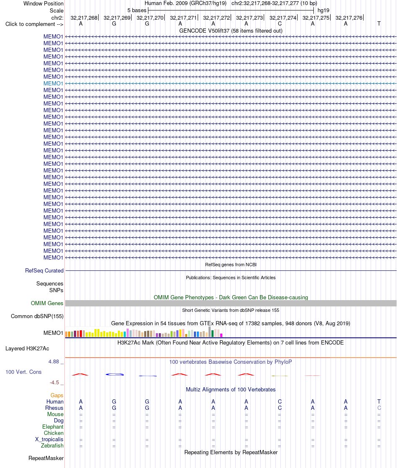Click the SNPs track label
The image size is (397, 468).
[56, 290]
